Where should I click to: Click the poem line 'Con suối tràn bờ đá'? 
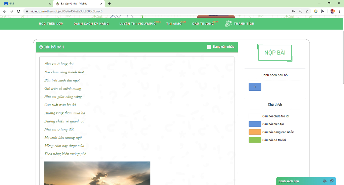60,105
